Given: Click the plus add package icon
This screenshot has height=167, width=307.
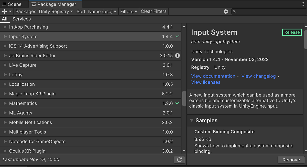Looking at the screenshot, I should coord(4,12).
